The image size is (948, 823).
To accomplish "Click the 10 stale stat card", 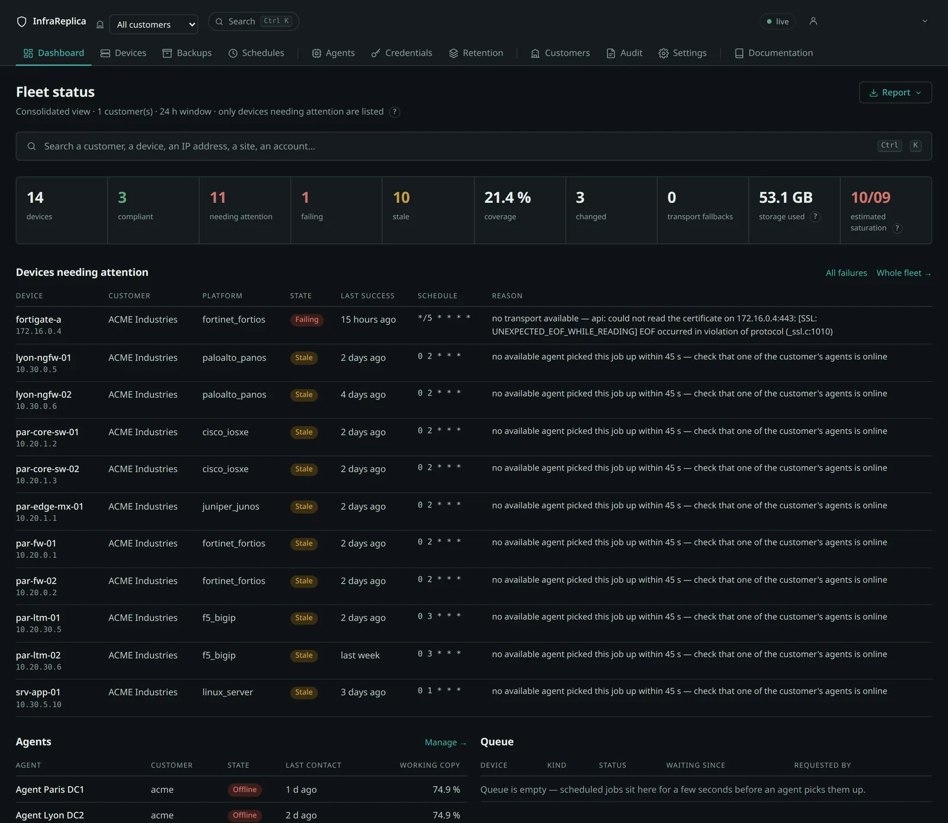I will tap(428, 210).
